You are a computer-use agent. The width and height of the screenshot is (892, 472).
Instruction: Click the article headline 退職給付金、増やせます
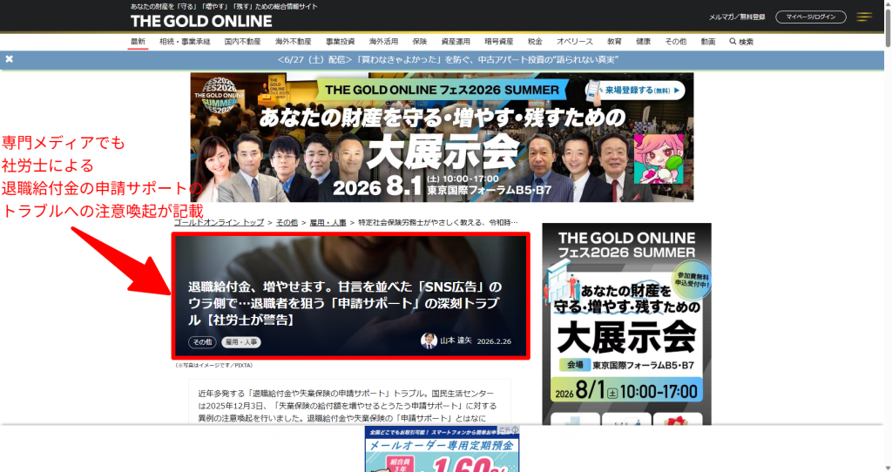click(x=345, y=303)
